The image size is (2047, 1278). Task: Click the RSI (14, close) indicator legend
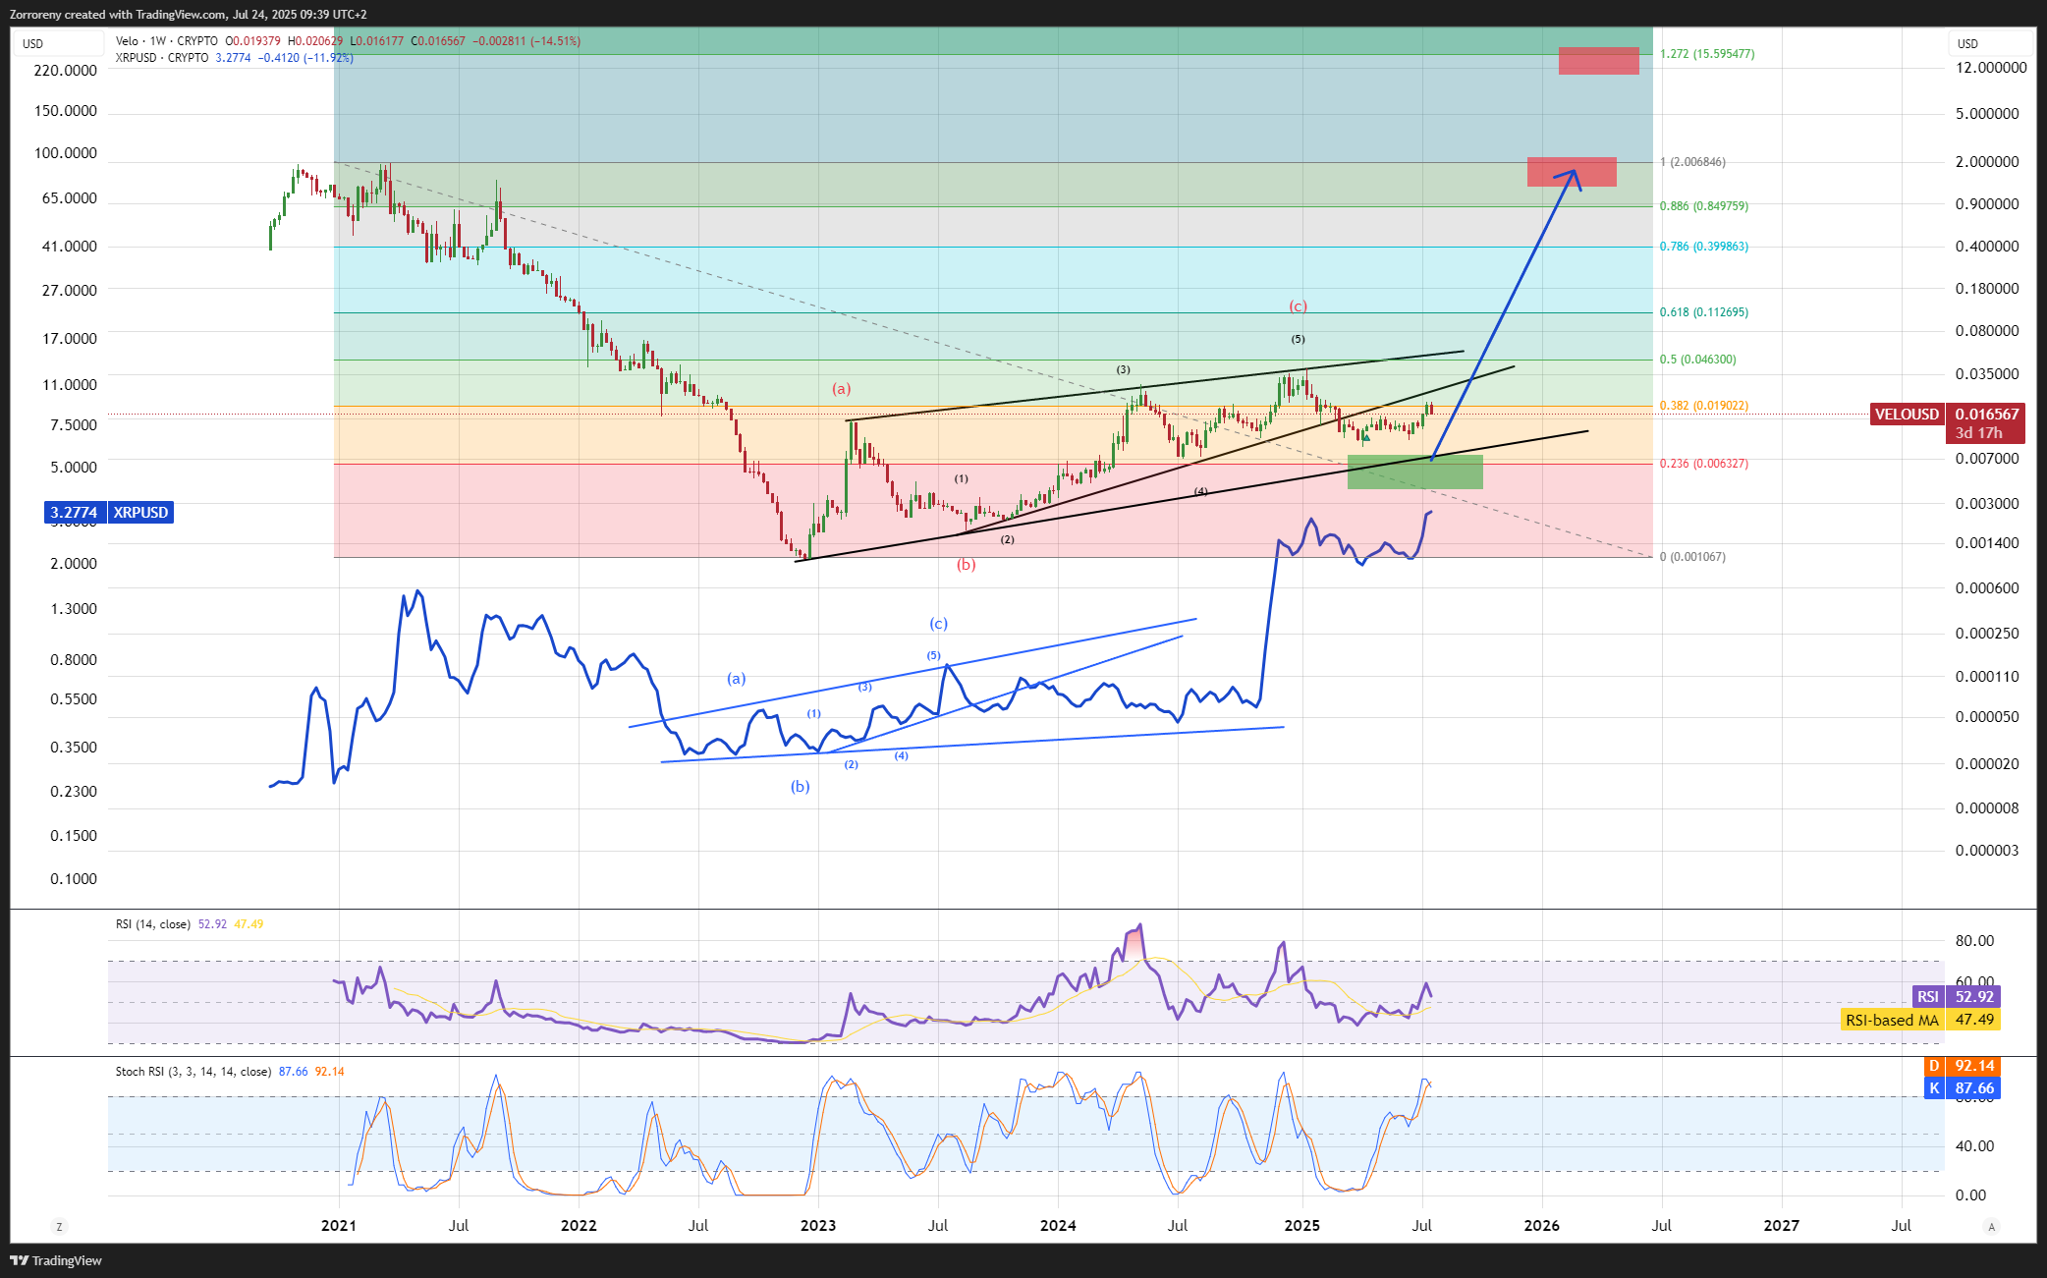point(153,924)
